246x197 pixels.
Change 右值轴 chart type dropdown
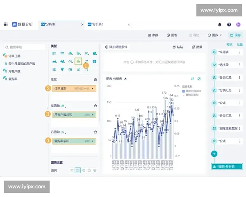tap(63, 132)
